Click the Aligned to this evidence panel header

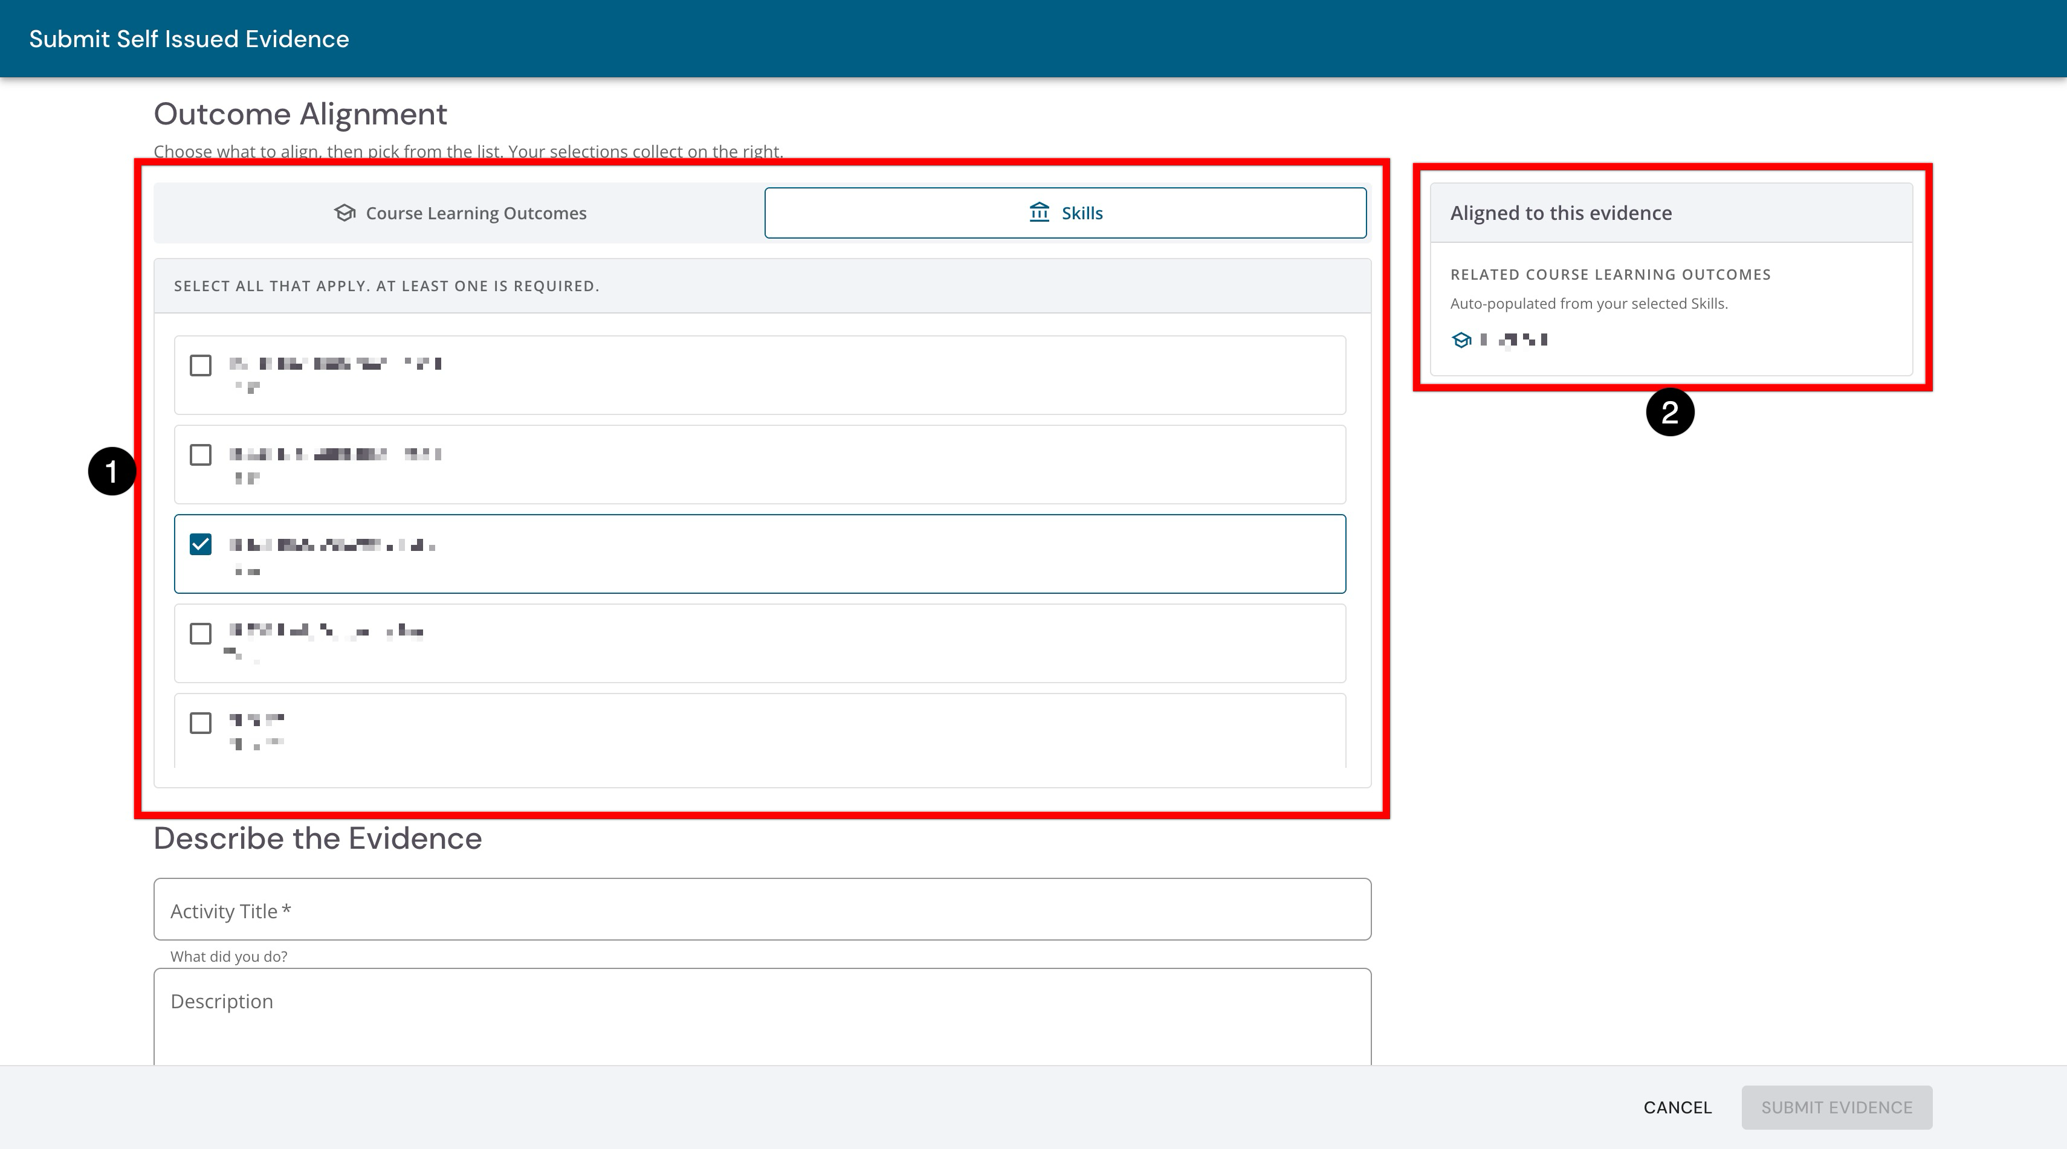coord(1671,213)
